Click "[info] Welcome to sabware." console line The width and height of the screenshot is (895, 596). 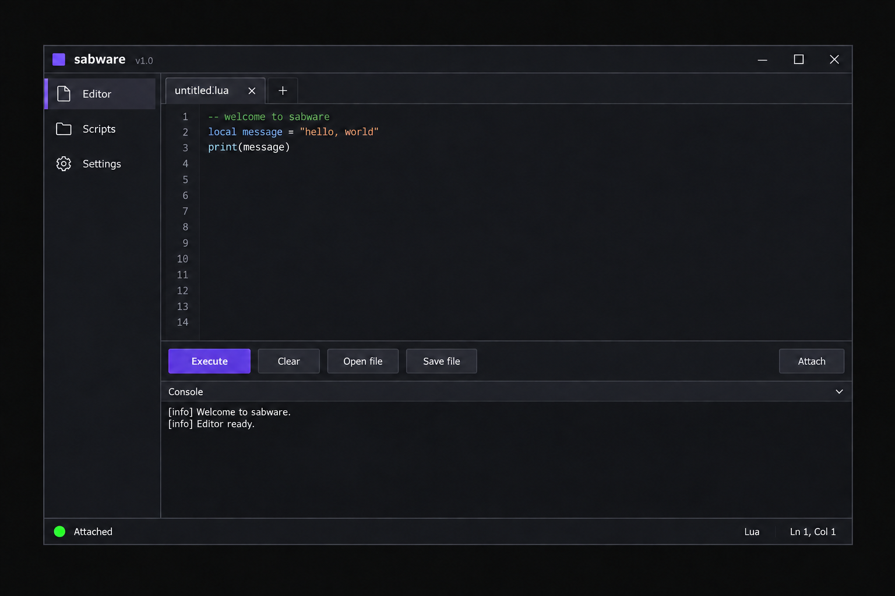(x=230, y=411)
